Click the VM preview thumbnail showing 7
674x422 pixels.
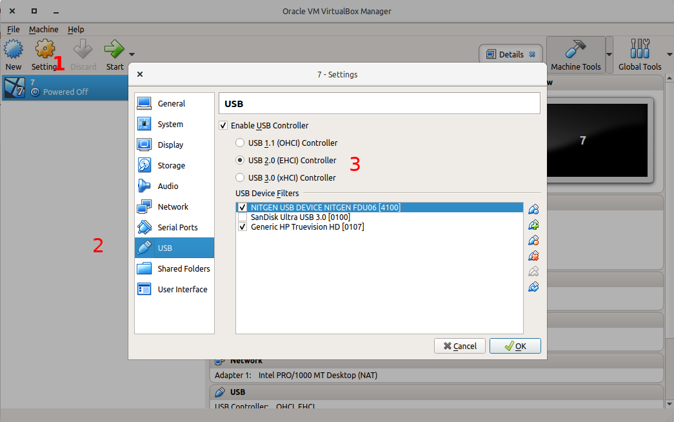click(x=597, y=140)
